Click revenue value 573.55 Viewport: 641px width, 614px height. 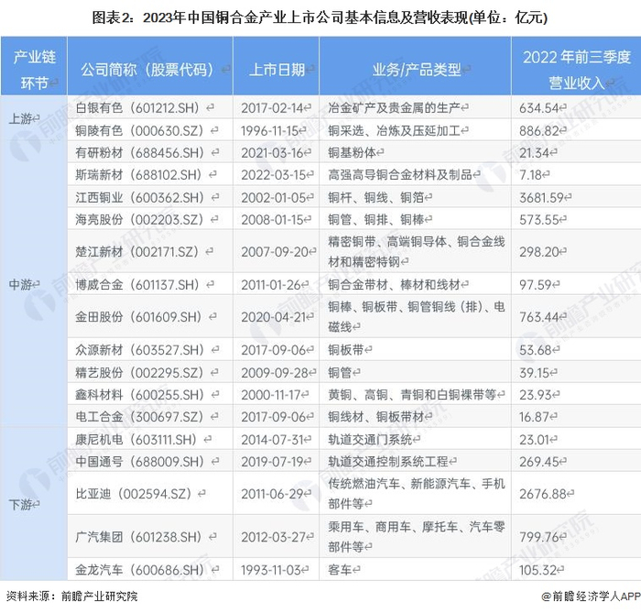538,221
